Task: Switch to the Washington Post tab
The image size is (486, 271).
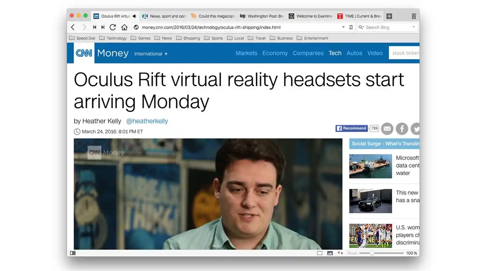Action: (262, 16)
